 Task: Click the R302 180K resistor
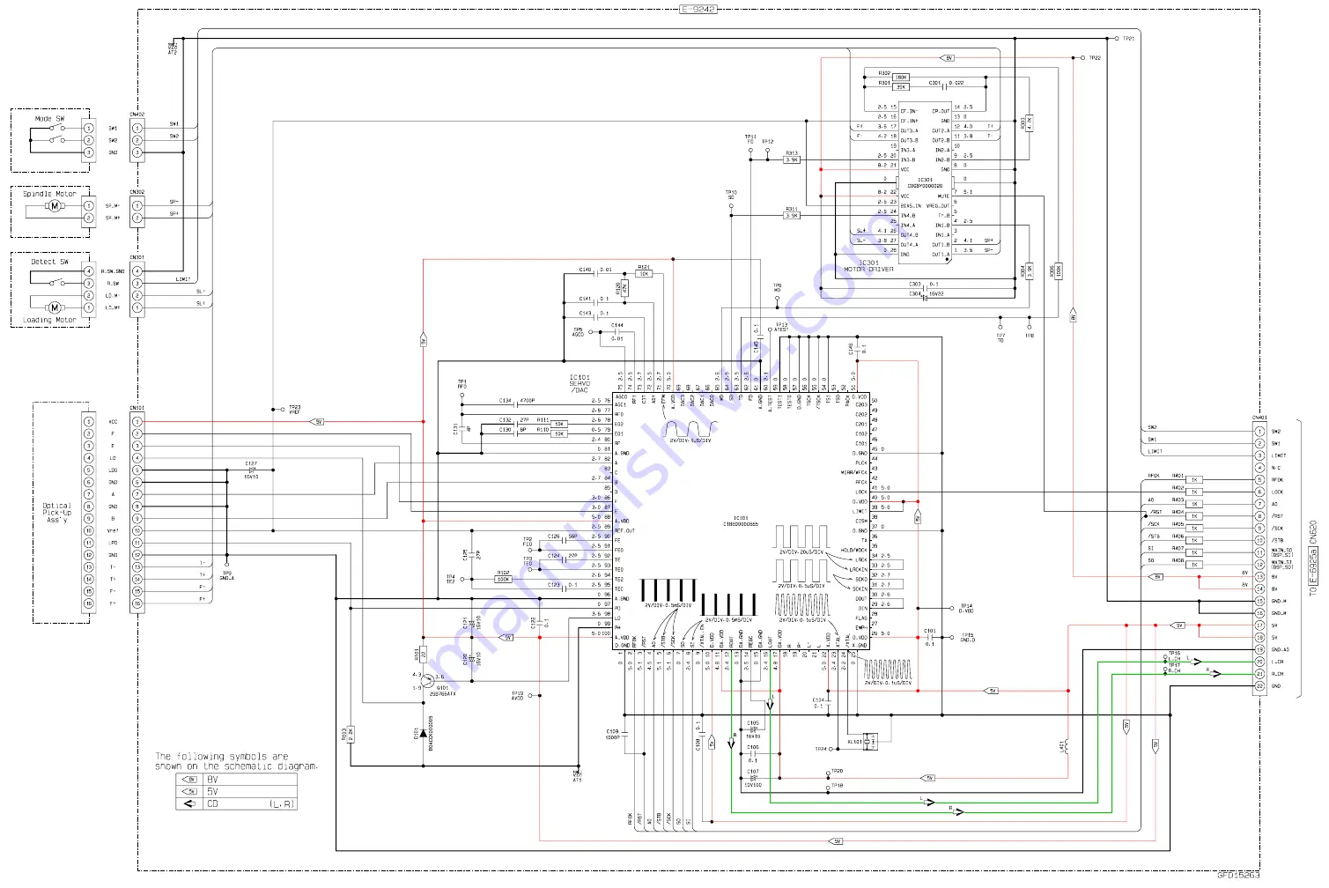(901, 78)
